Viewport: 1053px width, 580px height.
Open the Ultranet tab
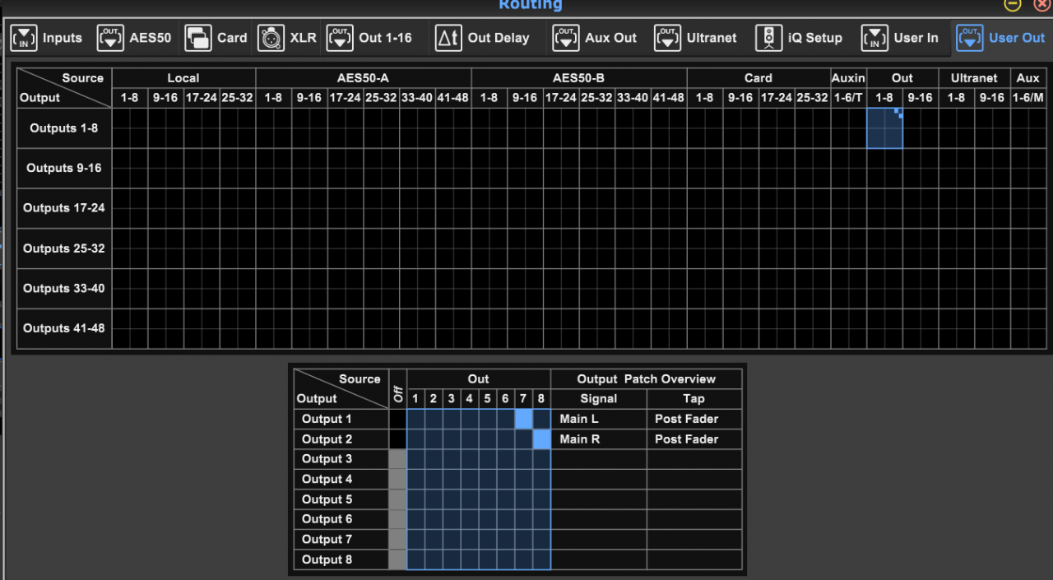click(x=697, y=38)
